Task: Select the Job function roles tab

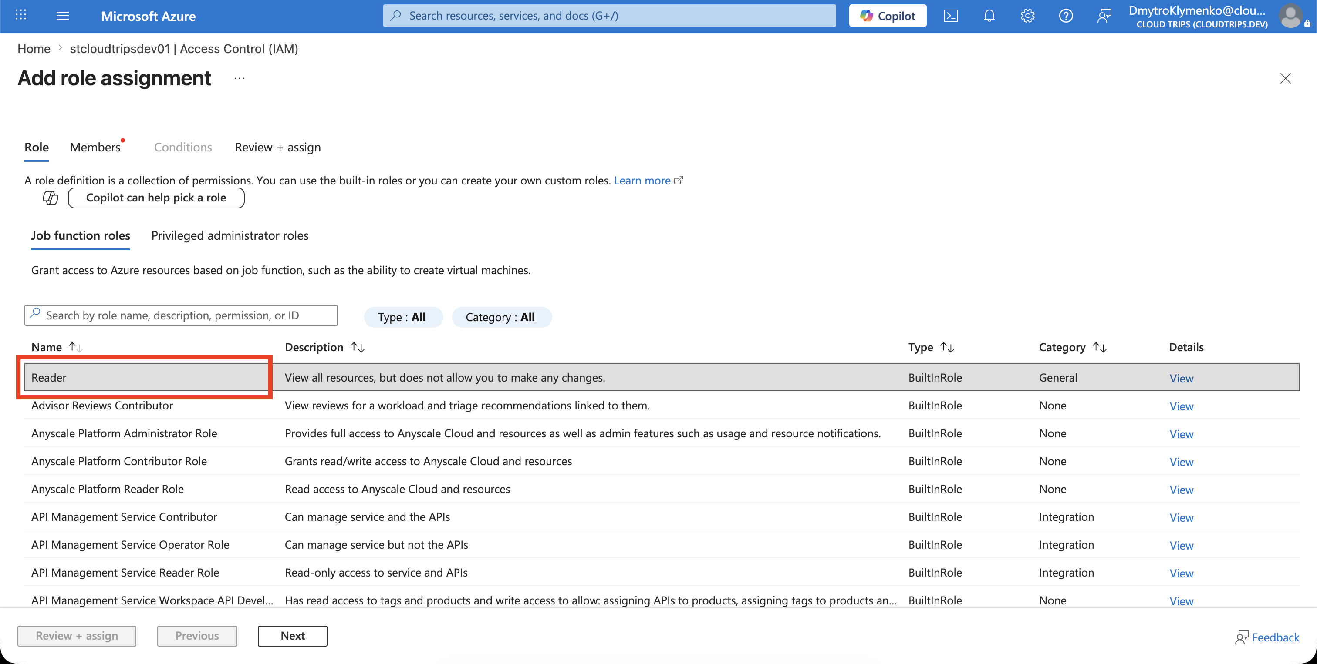Action: coord(81,235)
